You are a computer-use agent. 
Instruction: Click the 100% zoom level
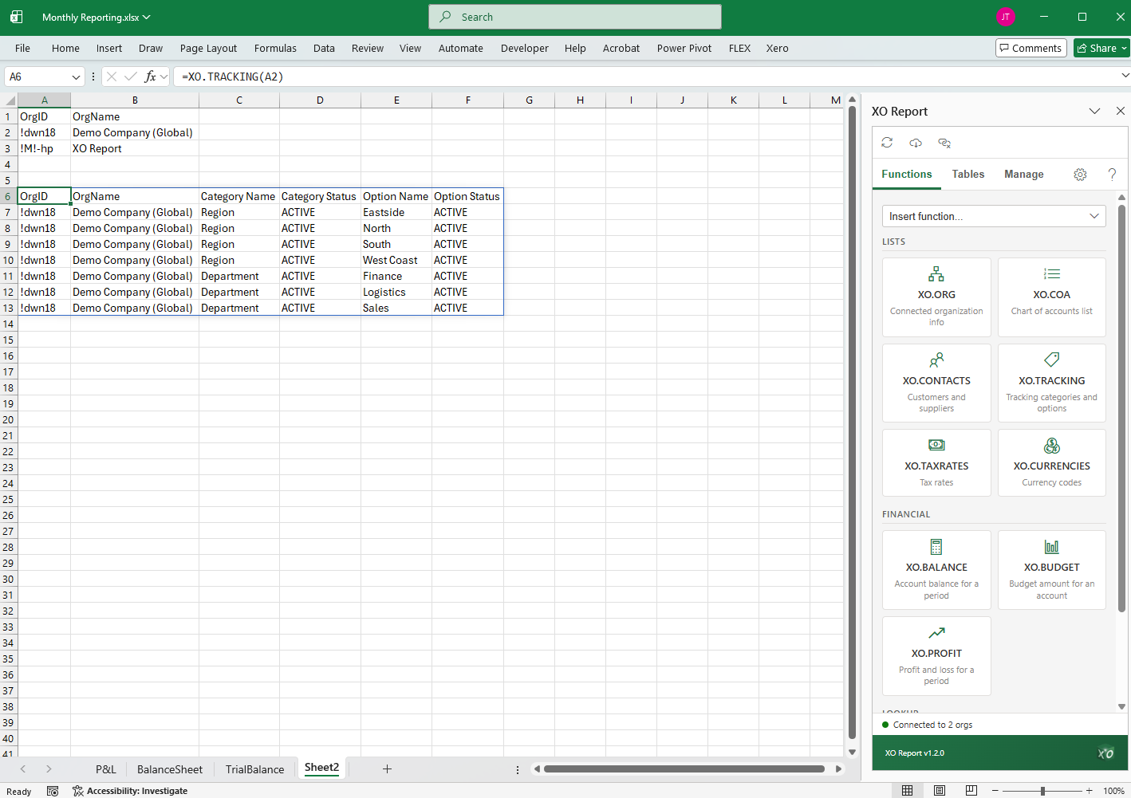[x=1113, y=791]
